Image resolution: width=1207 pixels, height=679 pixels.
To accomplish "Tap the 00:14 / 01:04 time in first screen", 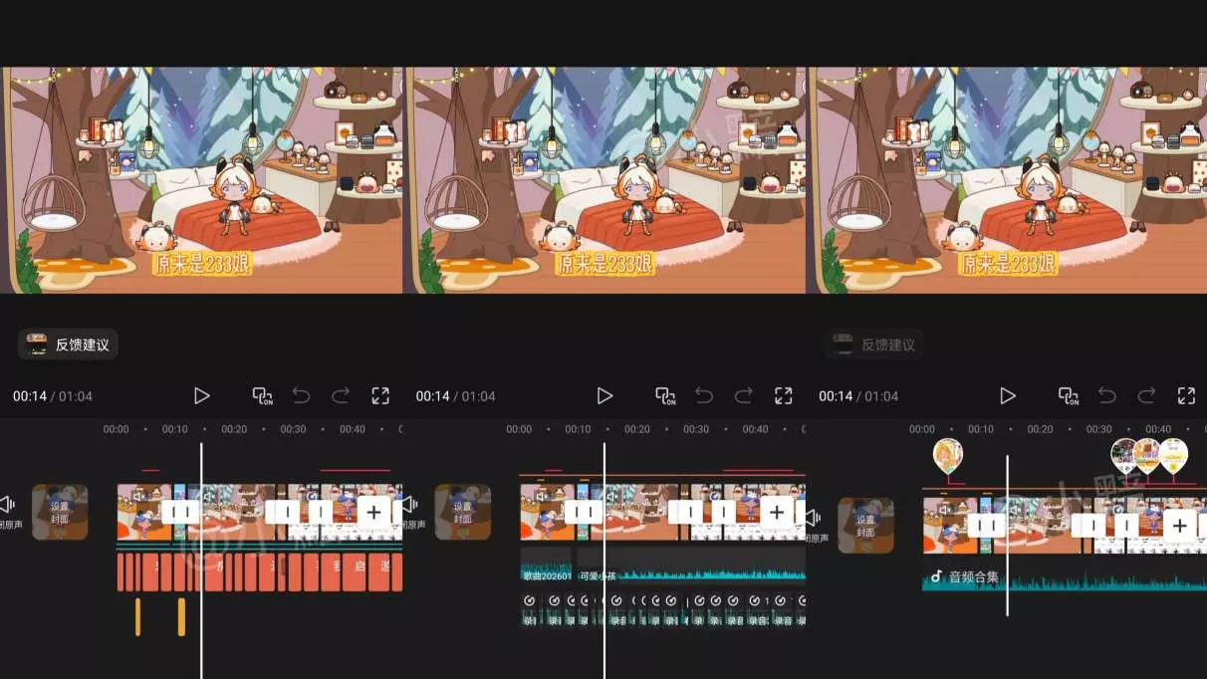I will (x=53, y=396).
